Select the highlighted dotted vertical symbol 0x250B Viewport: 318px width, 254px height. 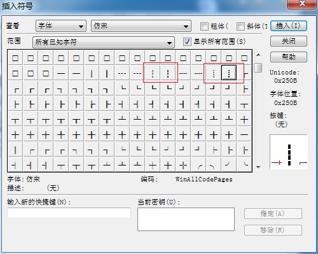[x=229, y=73]
